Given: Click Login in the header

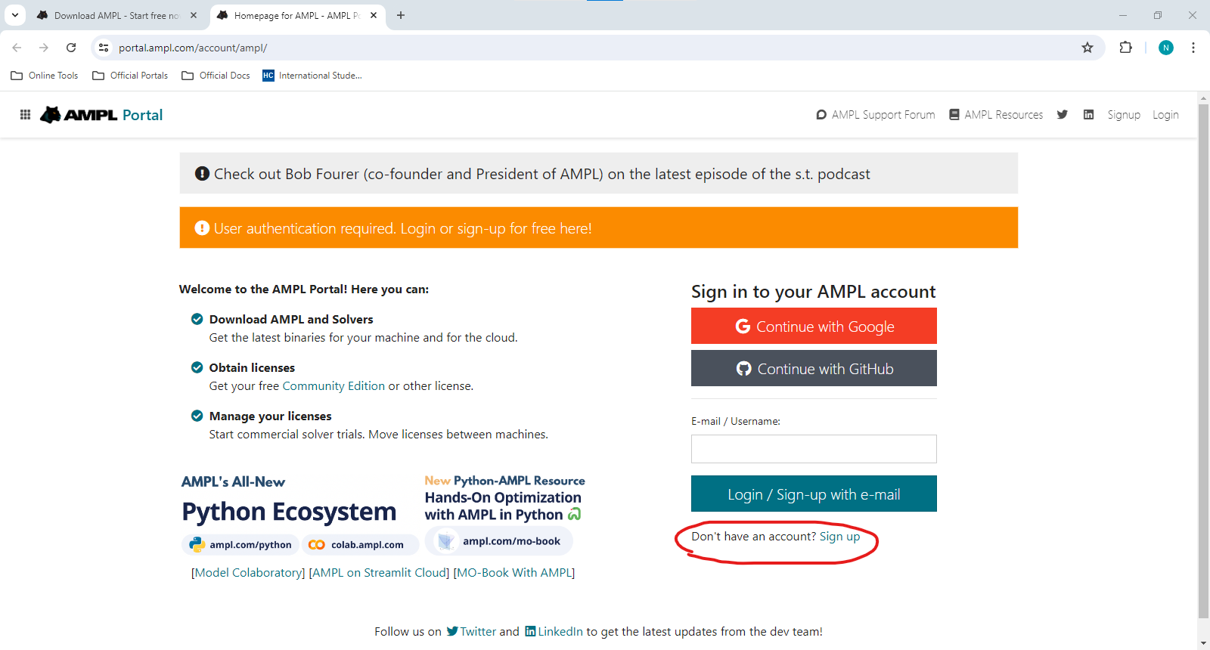Looking at the screenshot, I should (x=1165, y=115).
